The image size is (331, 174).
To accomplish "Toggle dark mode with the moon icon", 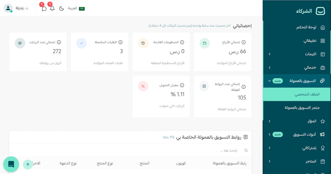I will (x=61, y=8).
